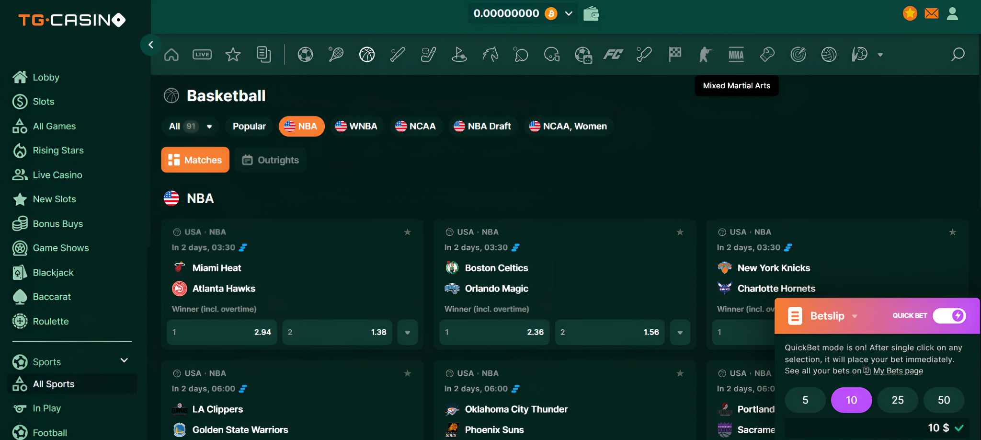981x440 pixels.
Task: Open the Tennis sport category
Action: 335,54
